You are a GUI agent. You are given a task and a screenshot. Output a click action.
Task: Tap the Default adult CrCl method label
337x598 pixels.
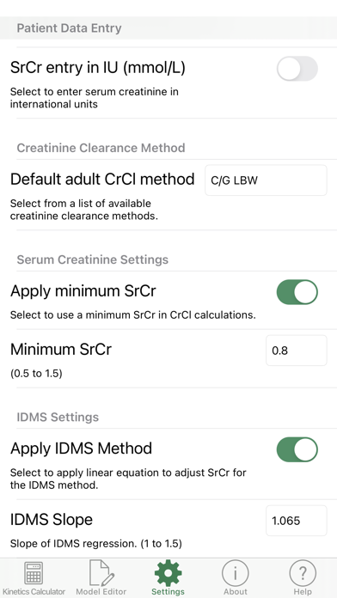tap(102, 179)
